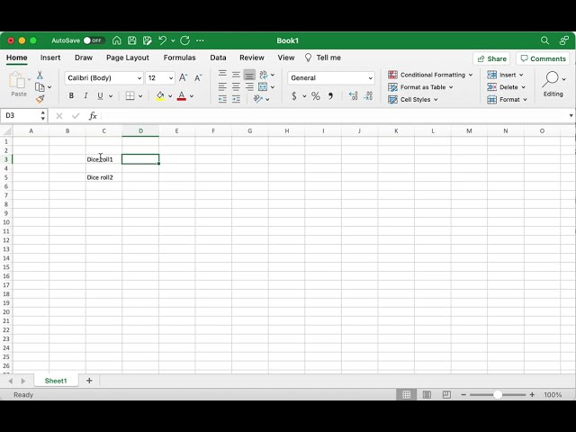Open the Page Layout tab
576x432 pixels.
pos(128,58)
